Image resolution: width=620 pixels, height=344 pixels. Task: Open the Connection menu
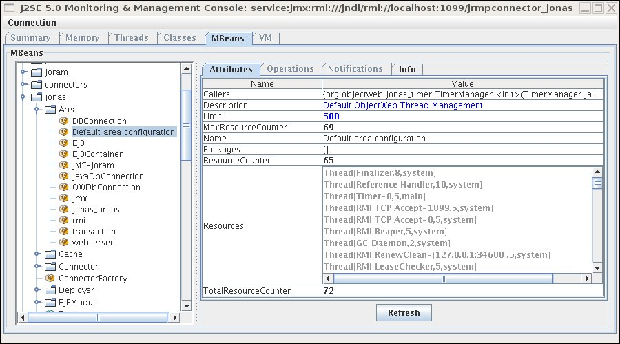32,23
